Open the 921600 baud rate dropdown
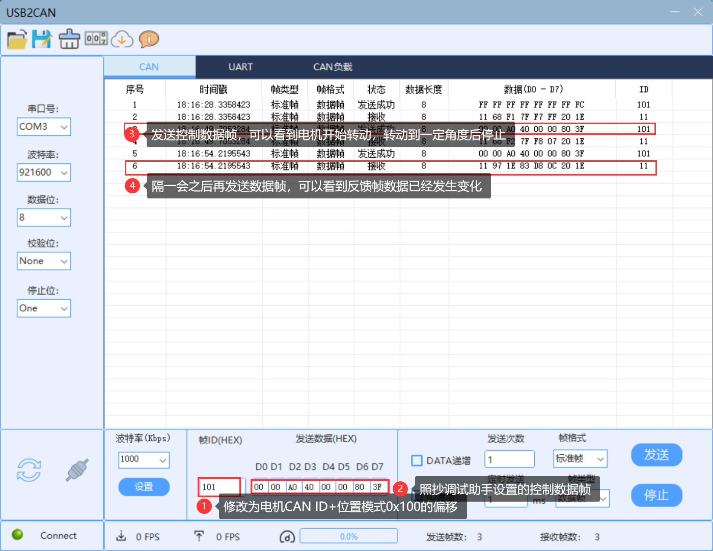Viewport: 713px width, 551px height. click(44, 172)
